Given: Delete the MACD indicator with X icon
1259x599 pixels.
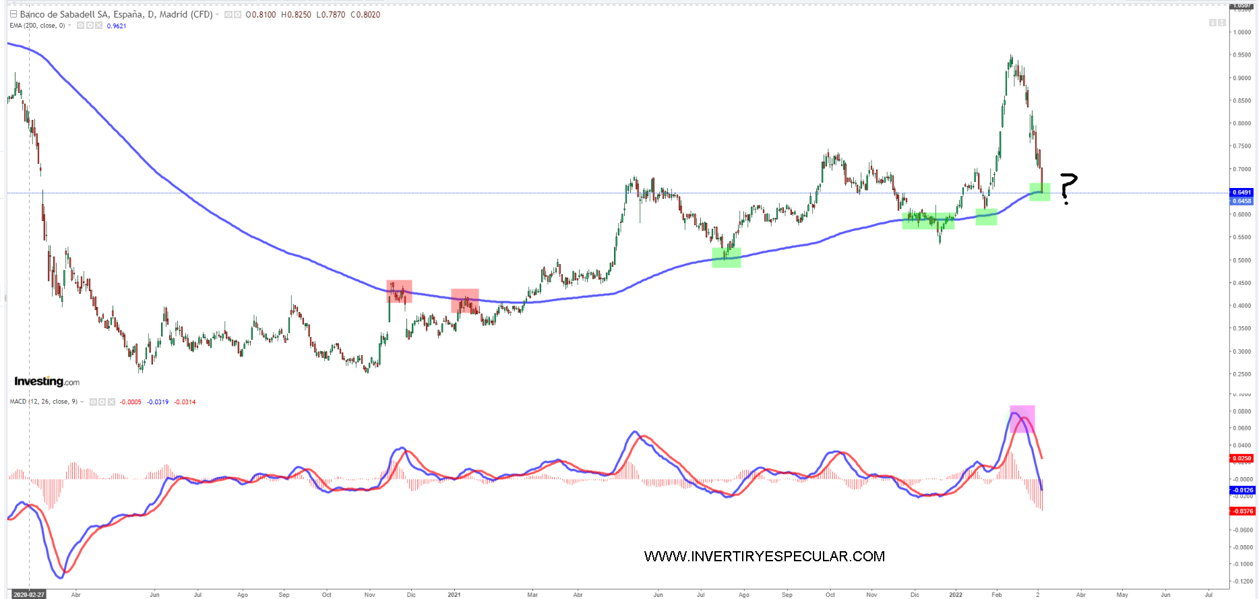Looking at the screenshot, I should tap(111, 402).
